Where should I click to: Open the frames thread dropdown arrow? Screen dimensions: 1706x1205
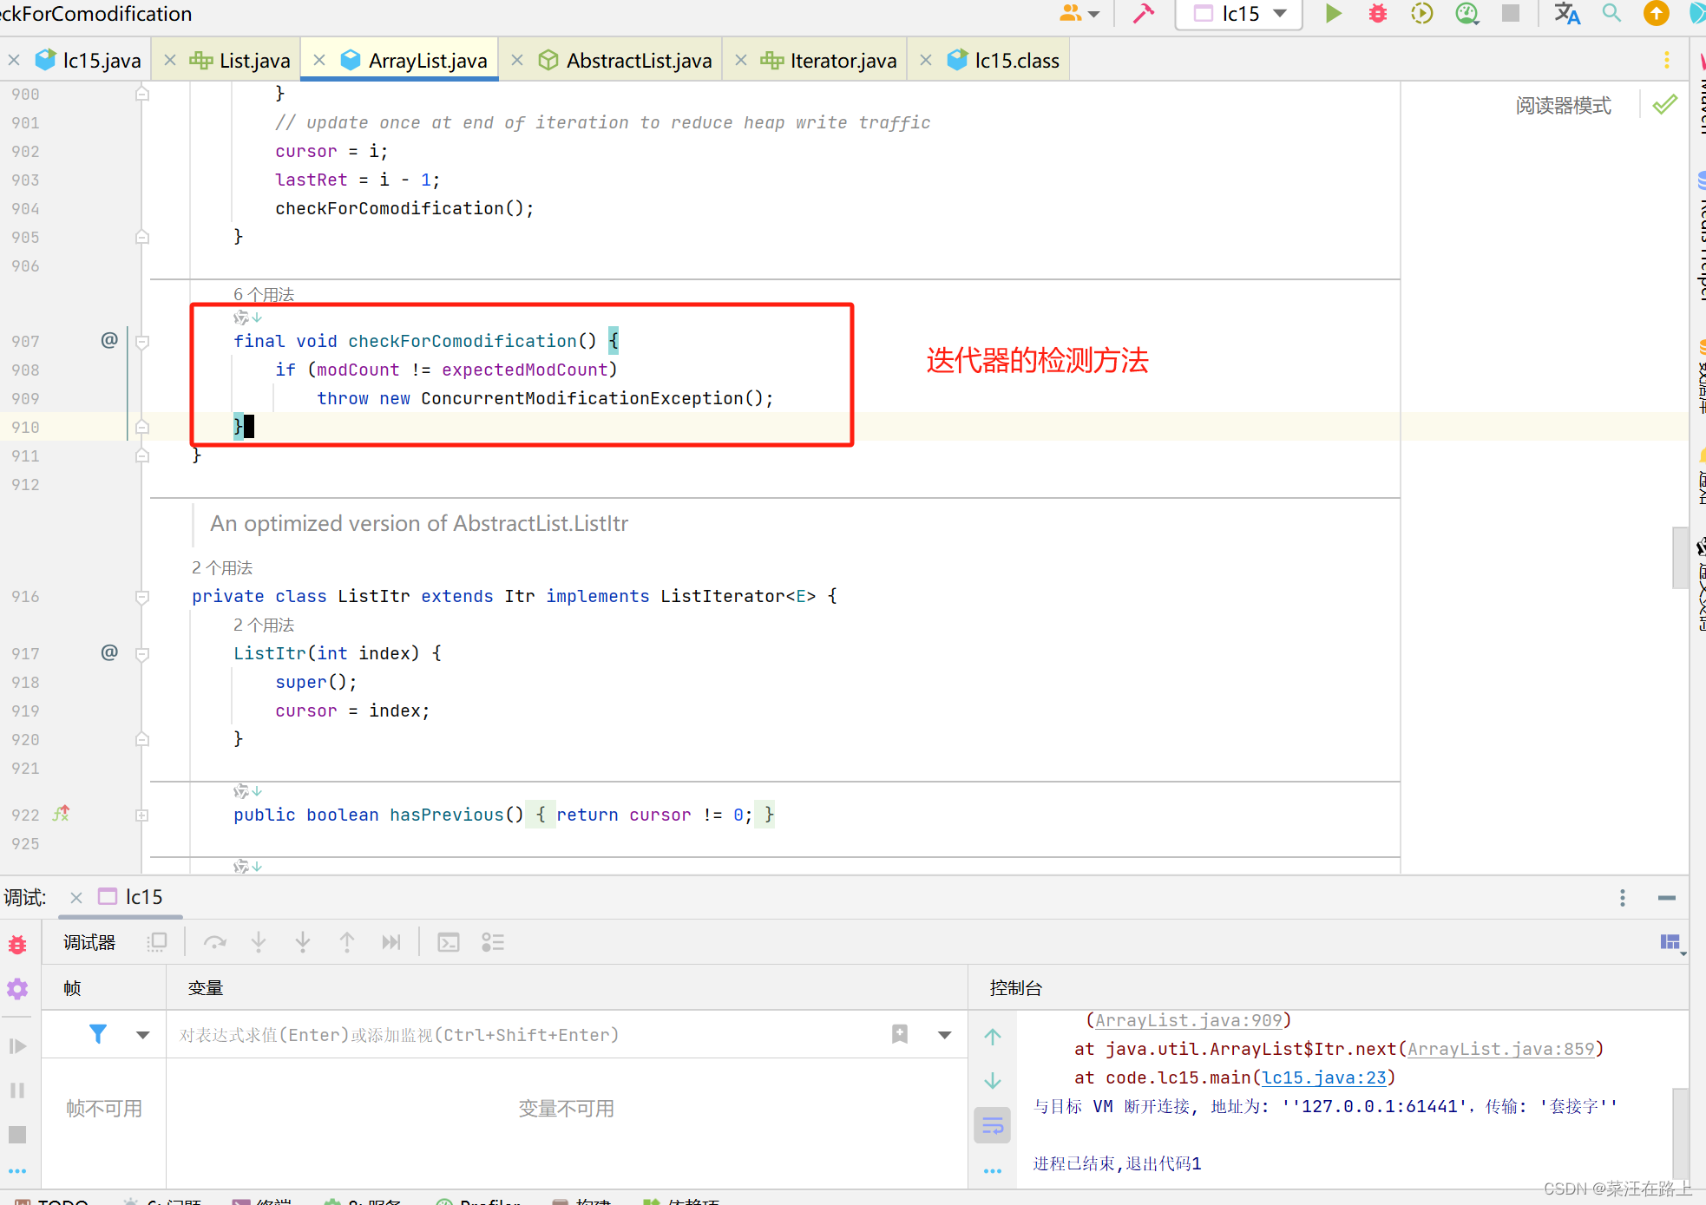point(143,1035)
